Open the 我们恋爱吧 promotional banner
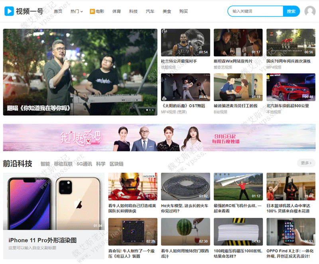 pos(159,137)
